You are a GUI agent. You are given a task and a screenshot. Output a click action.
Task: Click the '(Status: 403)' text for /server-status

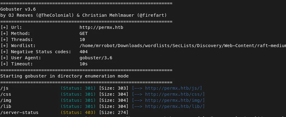point(78,112)
